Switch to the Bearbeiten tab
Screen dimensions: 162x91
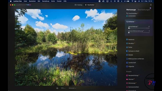[x=90, y=5]
